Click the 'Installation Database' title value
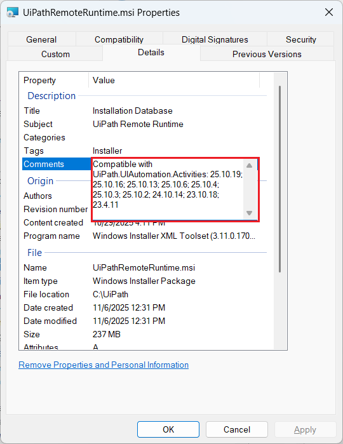Image resolution: width=343 pixels, height=444 pixels. click(x=133, y=111)
